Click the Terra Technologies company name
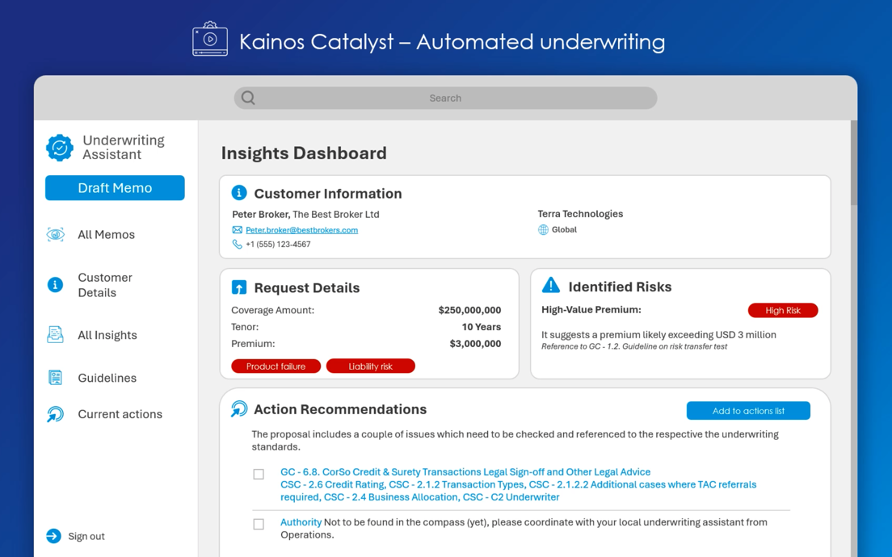 click(x=580, y=214)
